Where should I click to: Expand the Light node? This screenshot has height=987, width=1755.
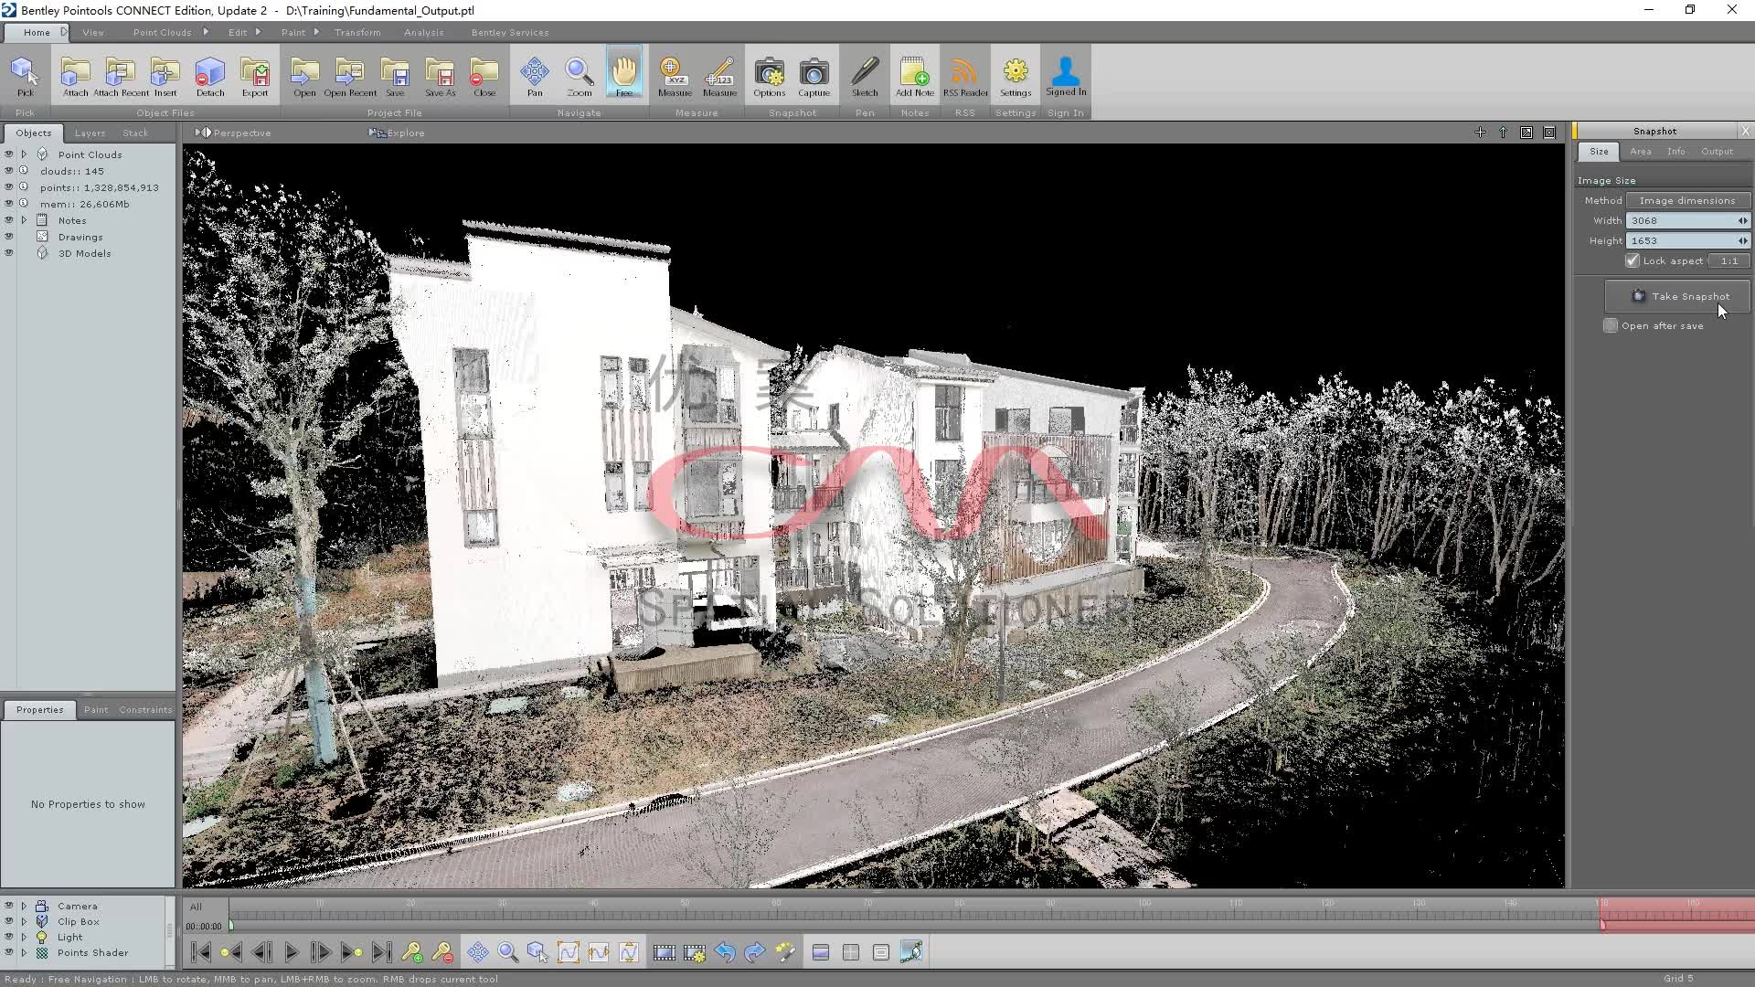point(25,937)
